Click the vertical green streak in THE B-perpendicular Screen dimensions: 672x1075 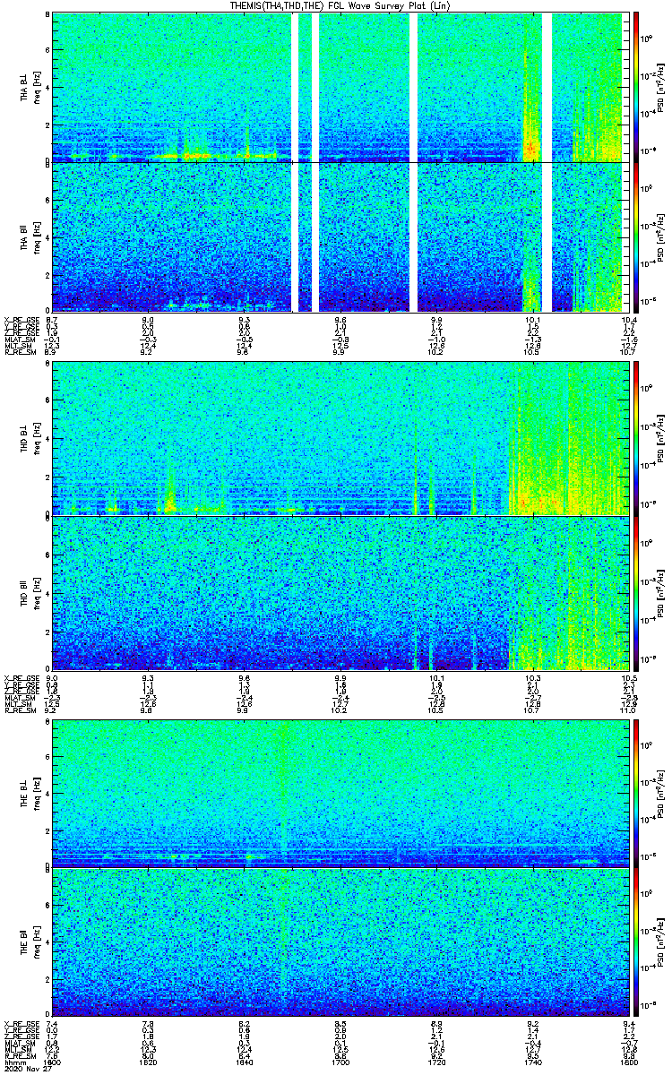(x=285, y=794)
